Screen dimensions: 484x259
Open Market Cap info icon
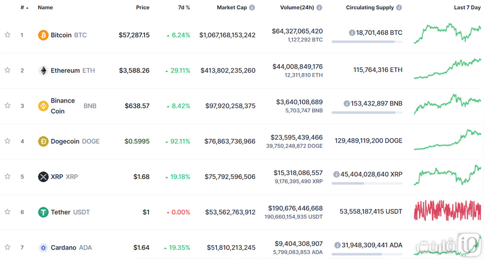tap(252, 7)
